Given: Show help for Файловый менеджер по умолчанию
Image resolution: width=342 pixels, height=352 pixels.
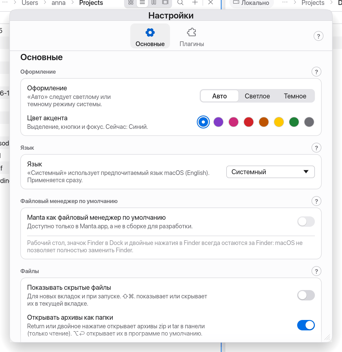Looking at the screenshot, I should (x=316, y=201).
